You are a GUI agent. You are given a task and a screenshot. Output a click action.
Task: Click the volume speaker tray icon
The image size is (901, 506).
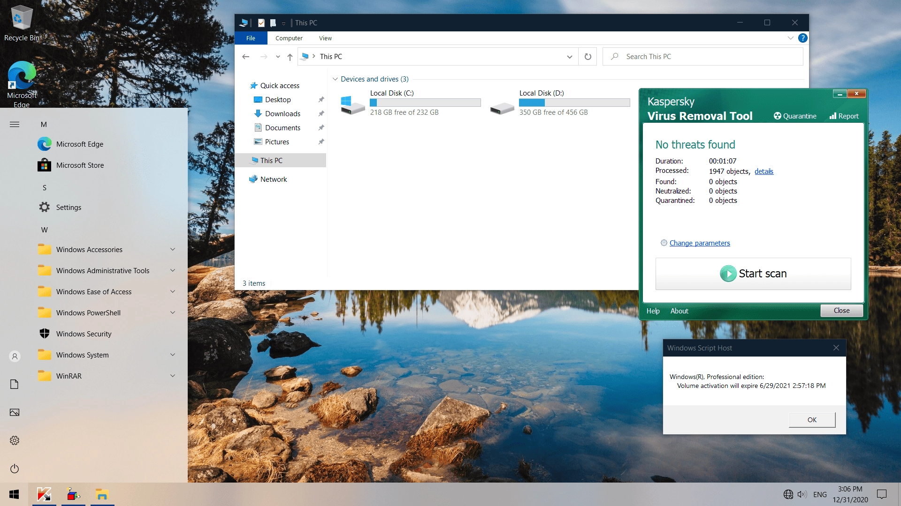802,494
